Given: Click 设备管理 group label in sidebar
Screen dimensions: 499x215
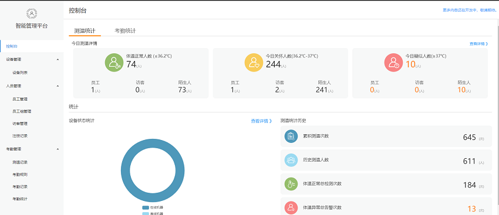Looking at the screenshot, I should 14,59.
